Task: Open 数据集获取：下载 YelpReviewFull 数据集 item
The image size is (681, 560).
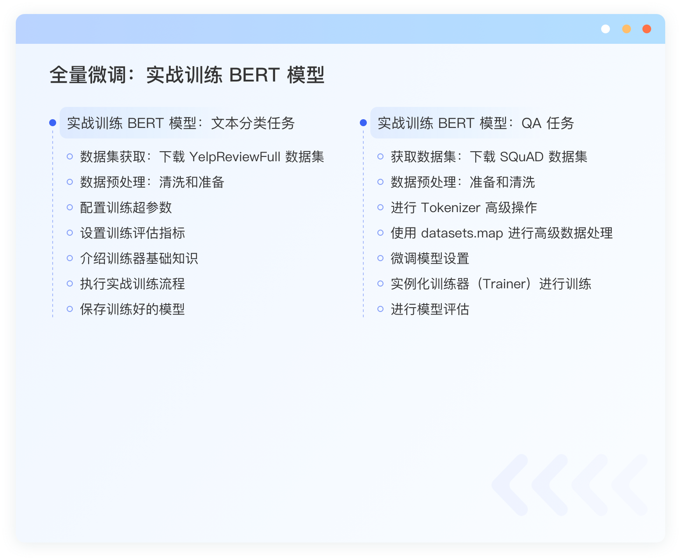Action: pyautogui.click(x=202, y=157)
